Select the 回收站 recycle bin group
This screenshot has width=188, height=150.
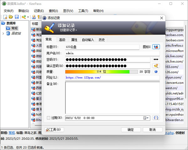coord(16,33)
